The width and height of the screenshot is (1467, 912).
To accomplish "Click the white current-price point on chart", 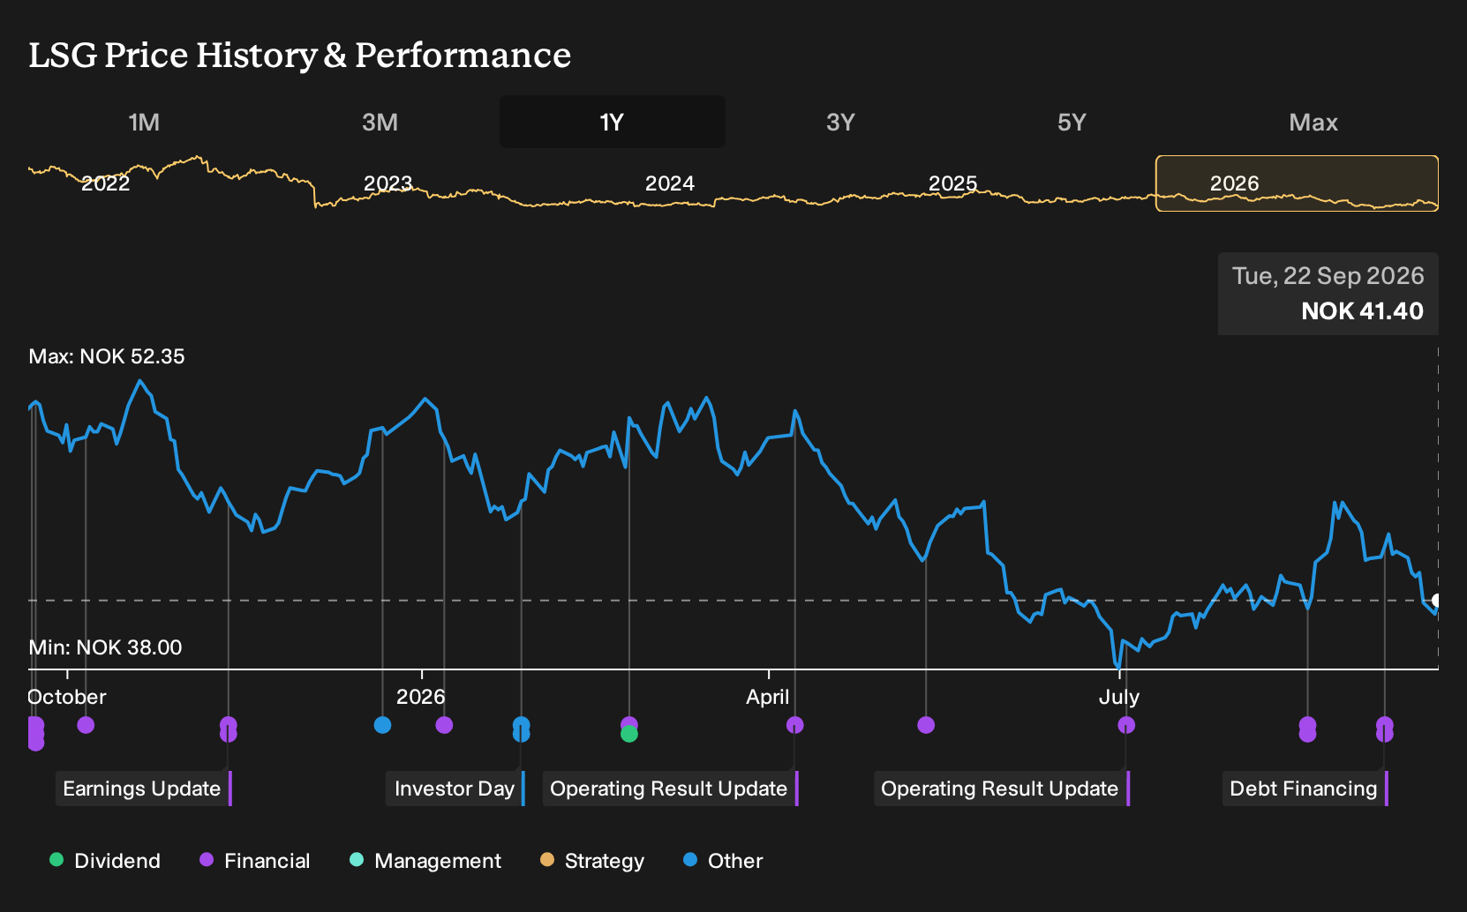I will pos(1436,601).
